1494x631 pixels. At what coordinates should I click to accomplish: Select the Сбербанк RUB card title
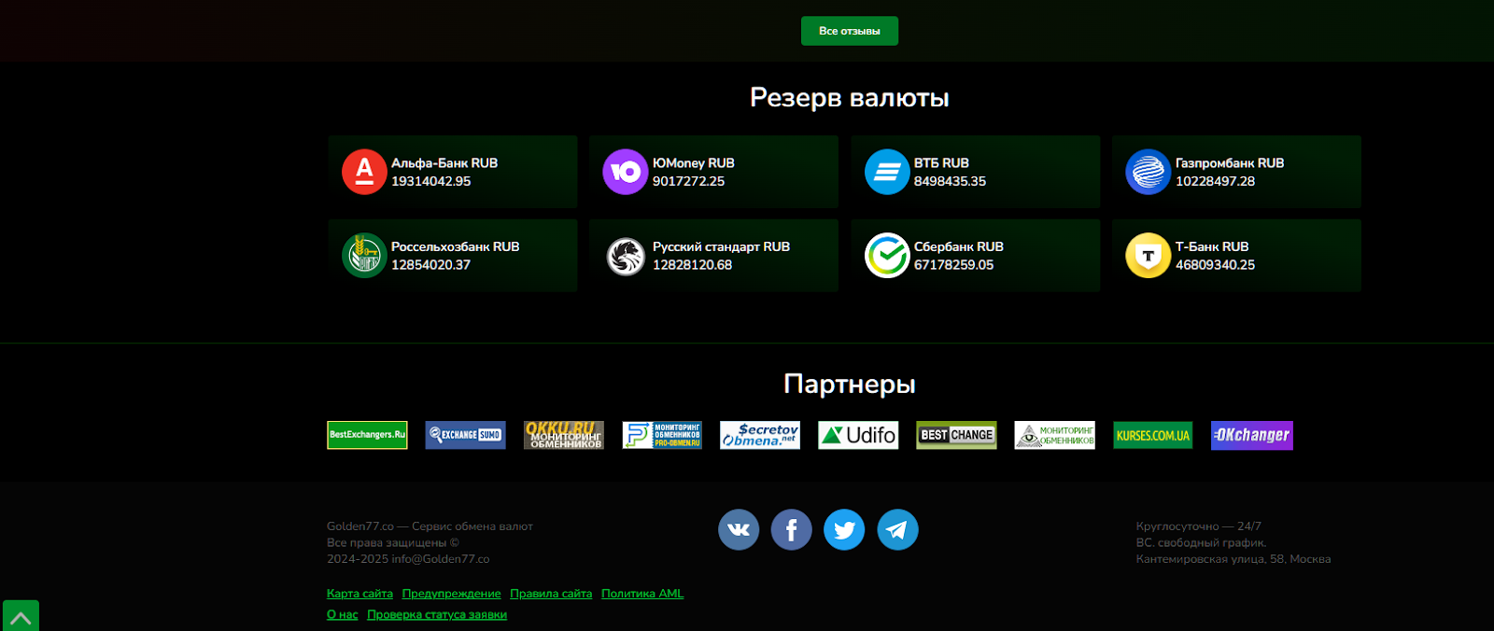(x=959, y=246)
